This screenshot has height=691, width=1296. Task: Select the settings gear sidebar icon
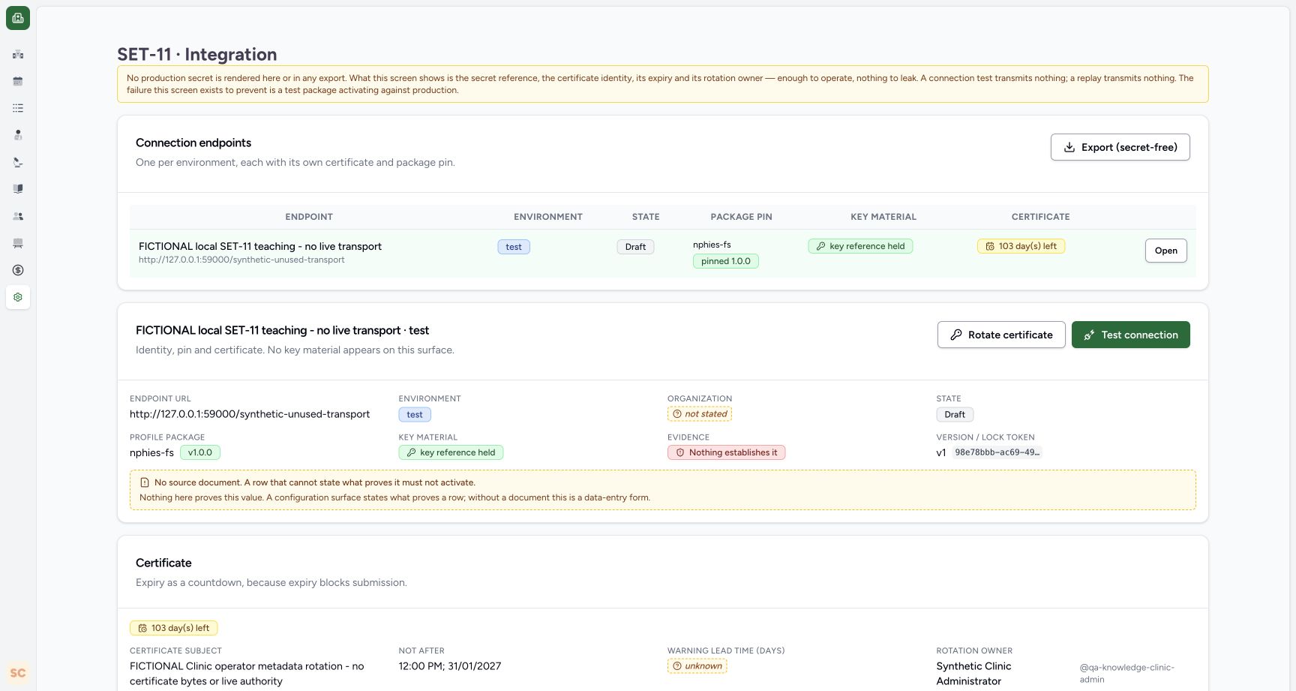(x=18, y=297)
